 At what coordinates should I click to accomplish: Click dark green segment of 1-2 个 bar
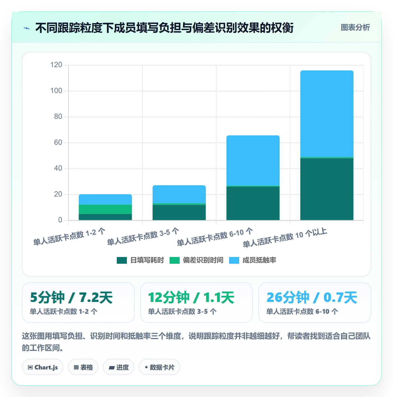(x=105, y=217)
